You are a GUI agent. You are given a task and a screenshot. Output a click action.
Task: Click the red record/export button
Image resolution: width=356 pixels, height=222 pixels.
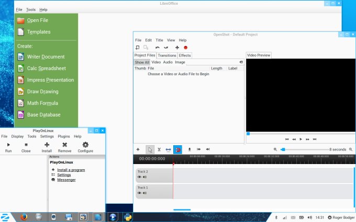pyautogui.click(x=185, y=48)
